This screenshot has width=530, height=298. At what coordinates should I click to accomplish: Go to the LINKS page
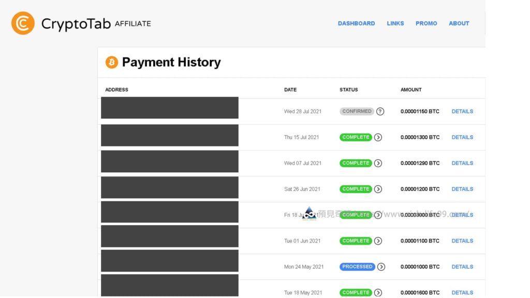[x=395, y=23]
